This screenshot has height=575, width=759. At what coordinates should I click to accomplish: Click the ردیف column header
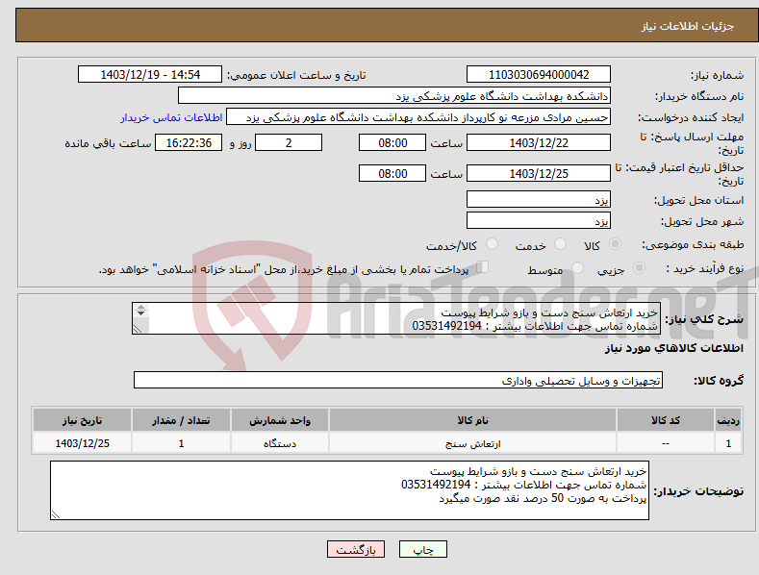pos(728,420)
